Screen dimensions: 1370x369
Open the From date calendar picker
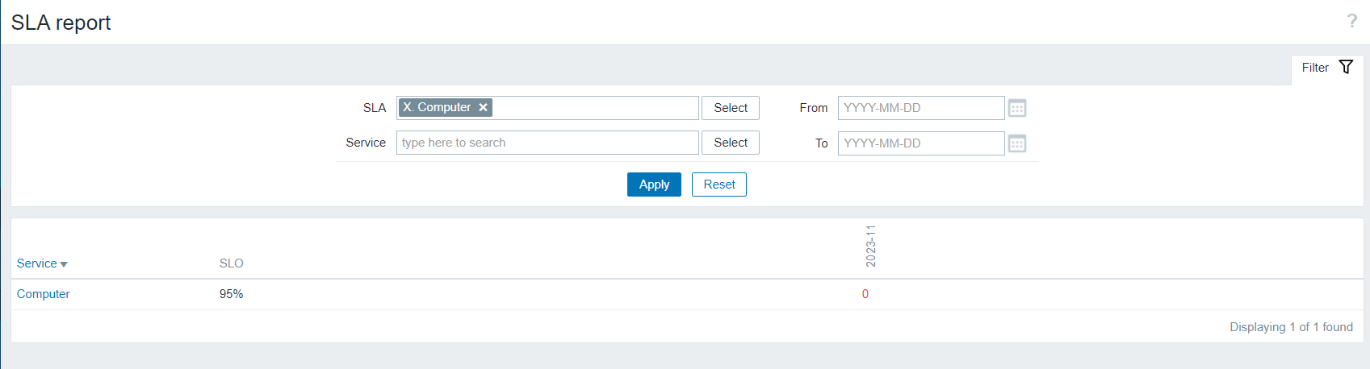1016,108
